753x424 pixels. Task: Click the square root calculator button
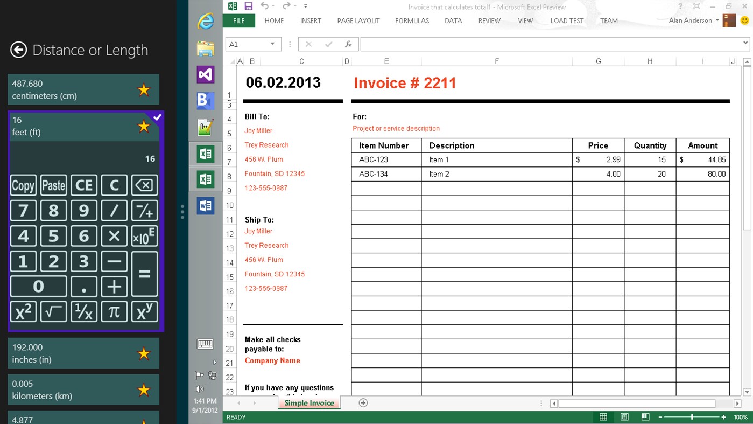(53, 311)
